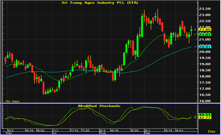Click the 19.50 price axis label

click(205, 58)
